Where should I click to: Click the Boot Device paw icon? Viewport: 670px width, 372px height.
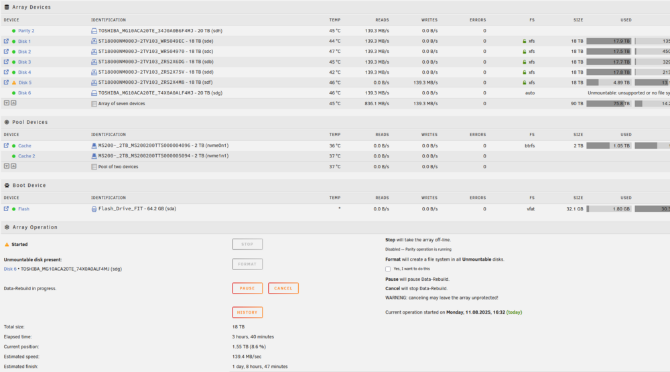point(7,185)
